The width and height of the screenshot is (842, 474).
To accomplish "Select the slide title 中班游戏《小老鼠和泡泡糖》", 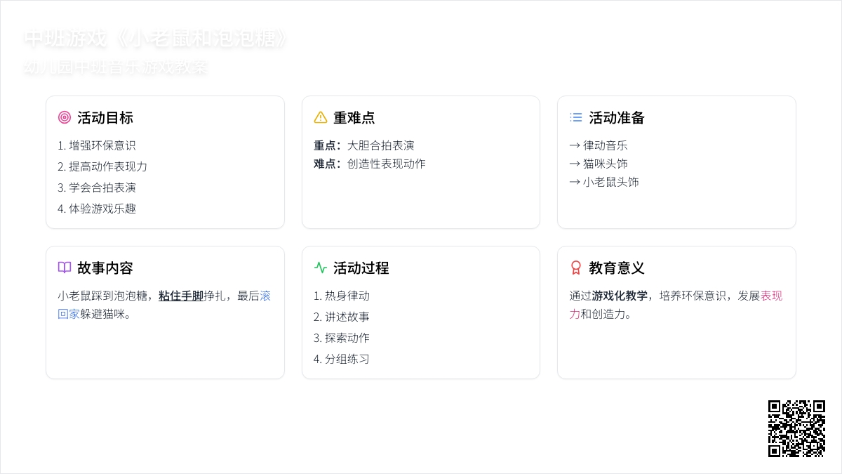I will click(156, 39).
